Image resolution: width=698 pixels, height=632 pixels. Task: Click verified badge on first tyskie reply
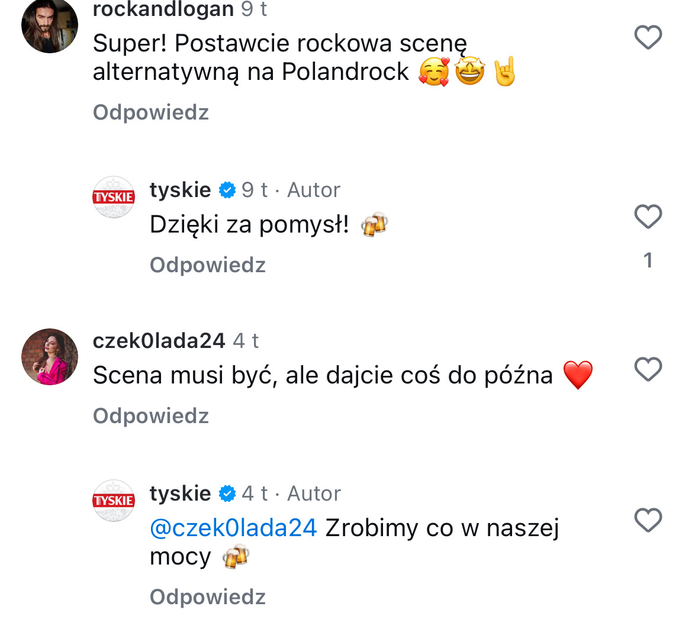pos(227,191)
